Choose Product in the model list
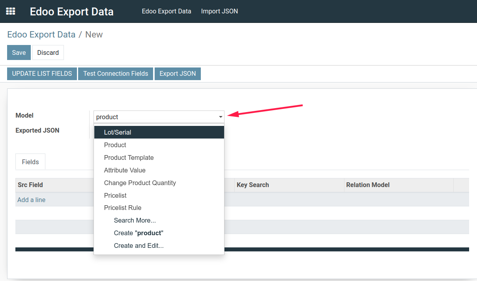Screen dimensions: 477x281 (x=159, y=145)
